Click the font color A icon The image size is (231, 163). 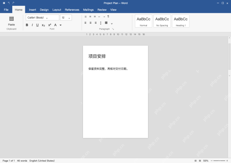[55, 25]
